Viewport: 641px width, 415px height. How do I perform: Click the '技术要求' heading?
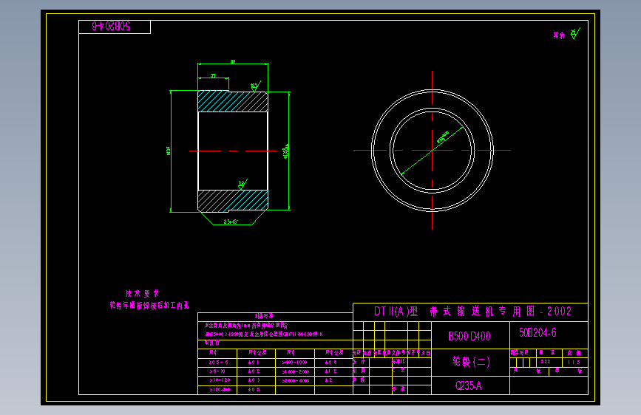click(142, 293)
